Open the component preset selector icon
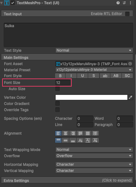 tap(124, 3)
